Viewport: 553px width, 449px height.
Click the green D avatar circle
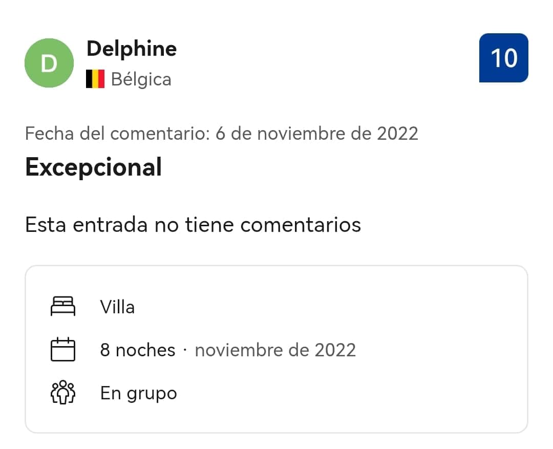pyautogui.click(x=49, y=63)
